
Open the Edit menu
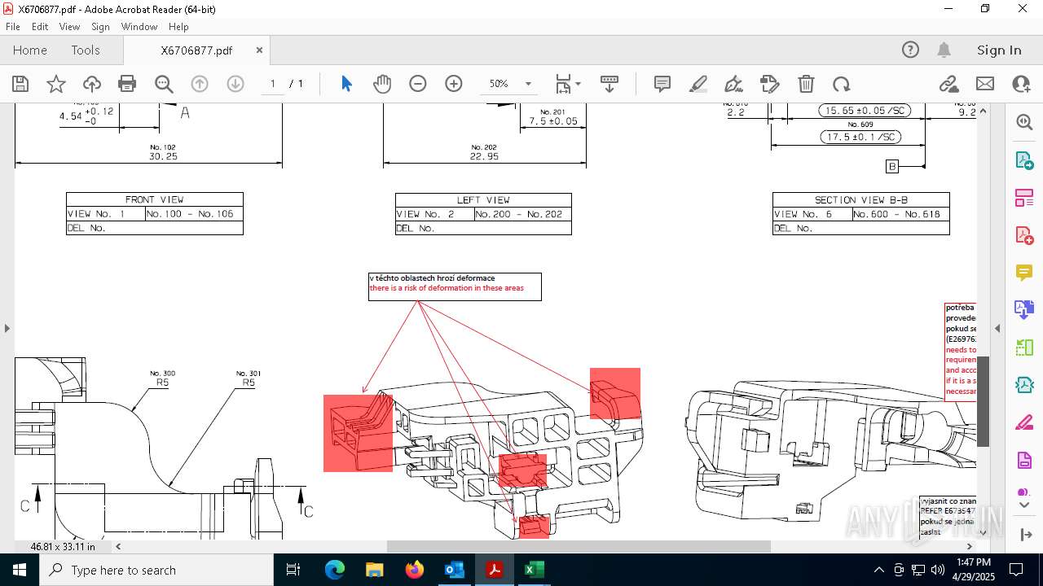pos(40,27)
